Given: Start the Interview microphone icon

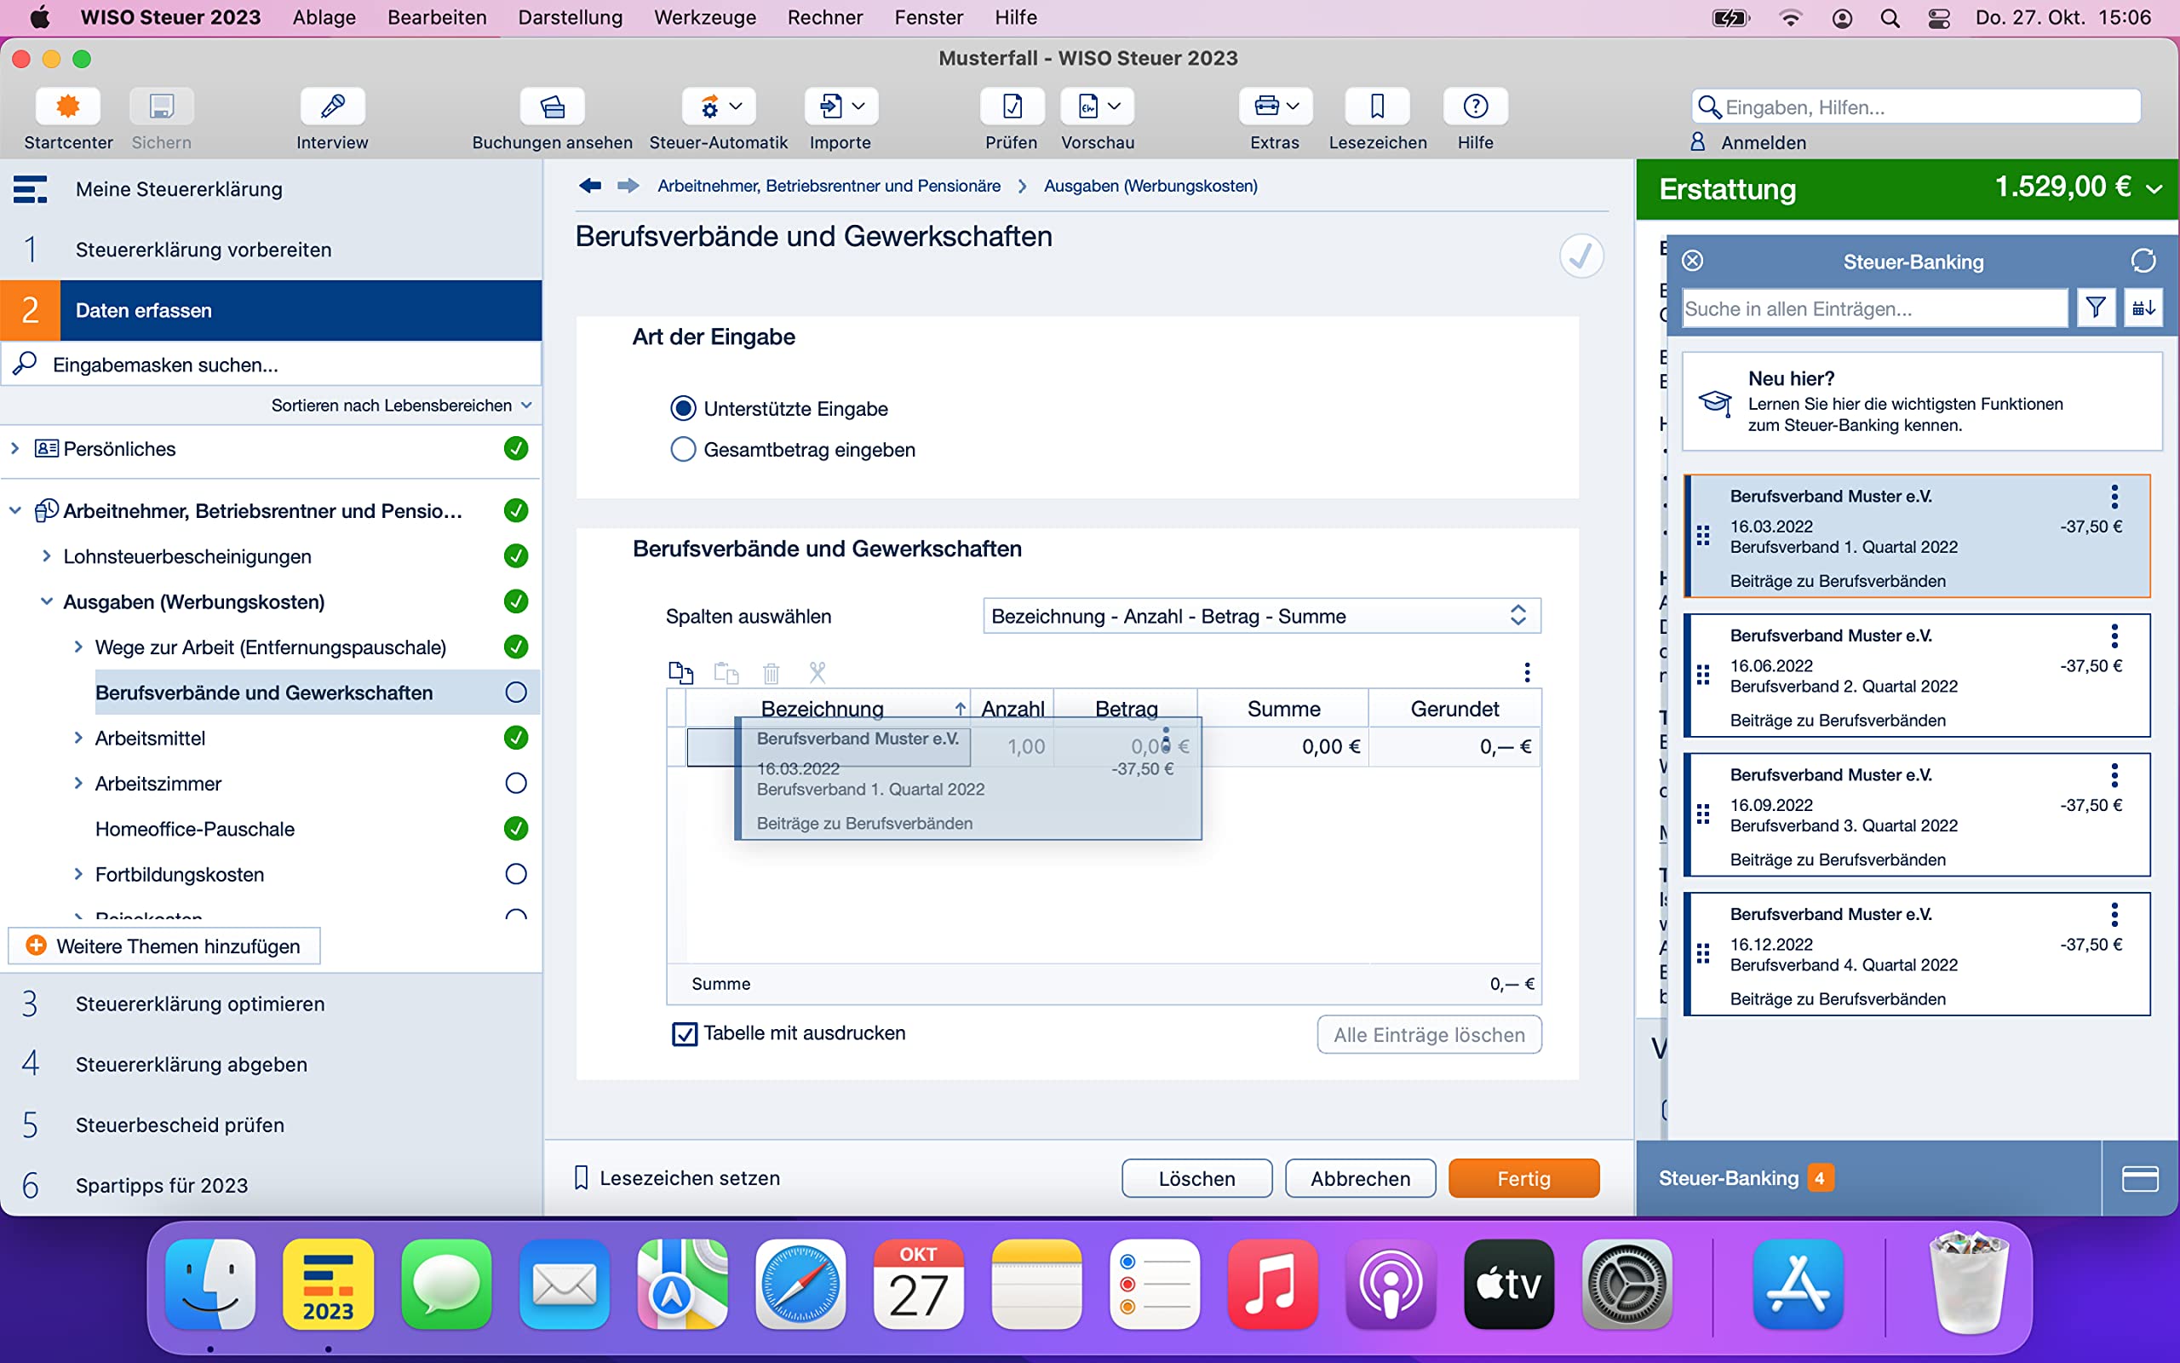Looking at the screenshot, I should coord(332,107).
